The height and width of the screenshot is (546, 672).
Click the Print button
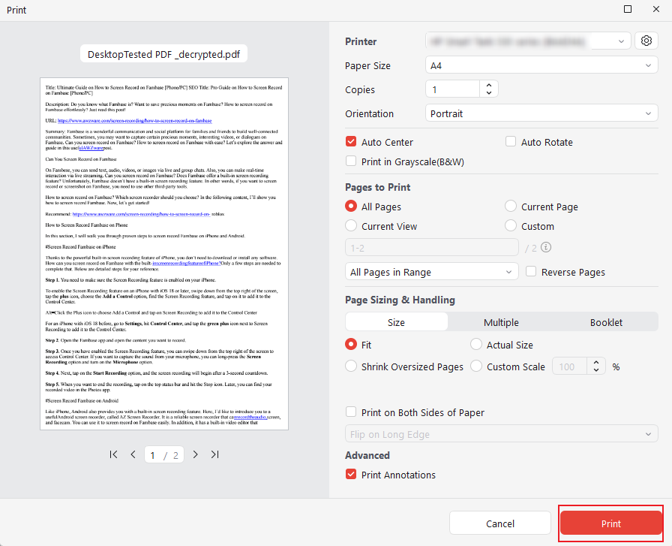pos(610,523)
